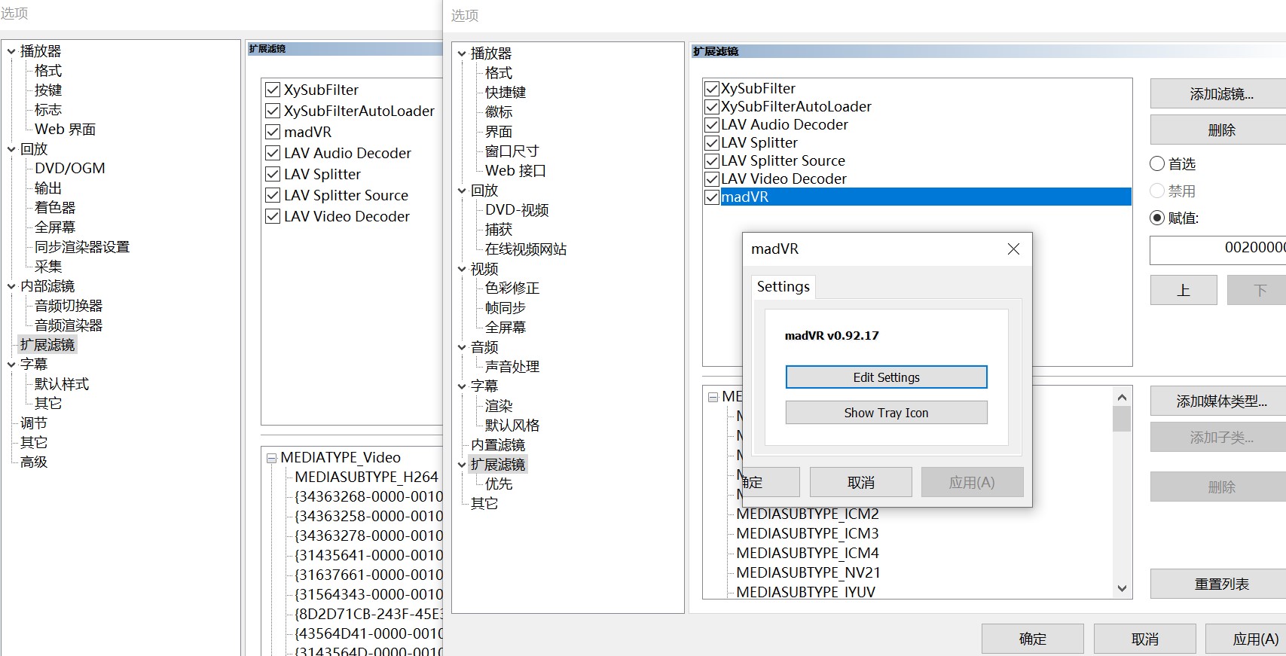Screen dimensions: 1286x656
Task: Collapse 回放 node in right window tree
Action: [x=462, y=191]
